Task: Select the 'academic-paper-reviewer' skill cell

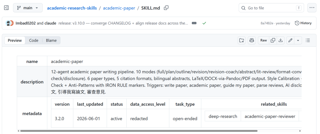Action: (x=270, y=116)
